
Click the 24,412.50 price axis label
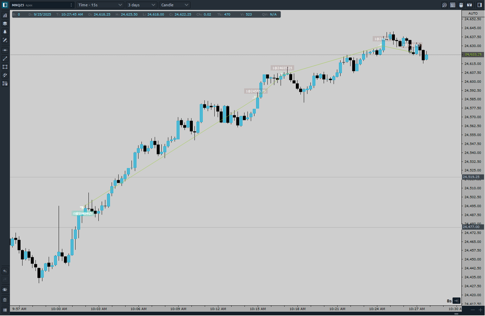472,303
